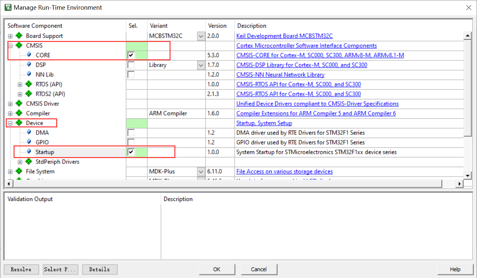The height and width of the screenshot is (278, 477).
Task: Open the Unified Device Drivers link
Action: pyautogui.click(x=317, y=104)
